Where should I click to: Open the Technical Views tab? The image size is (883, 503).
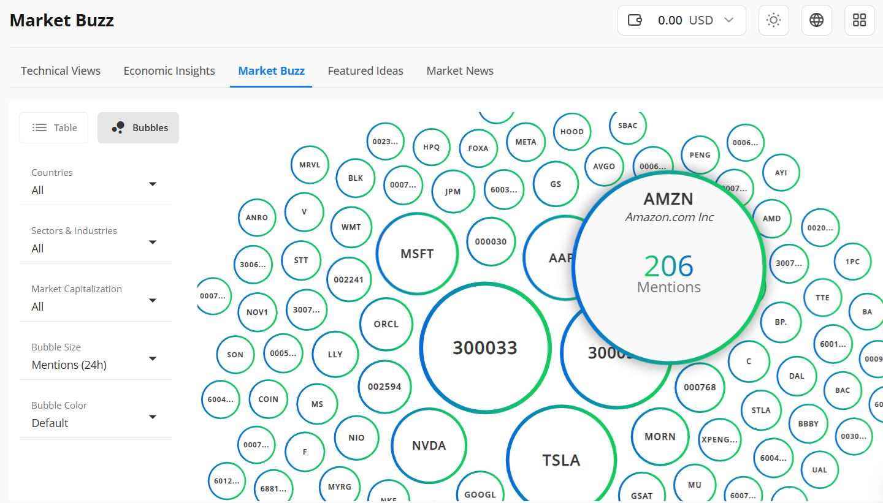coord(61,71)
